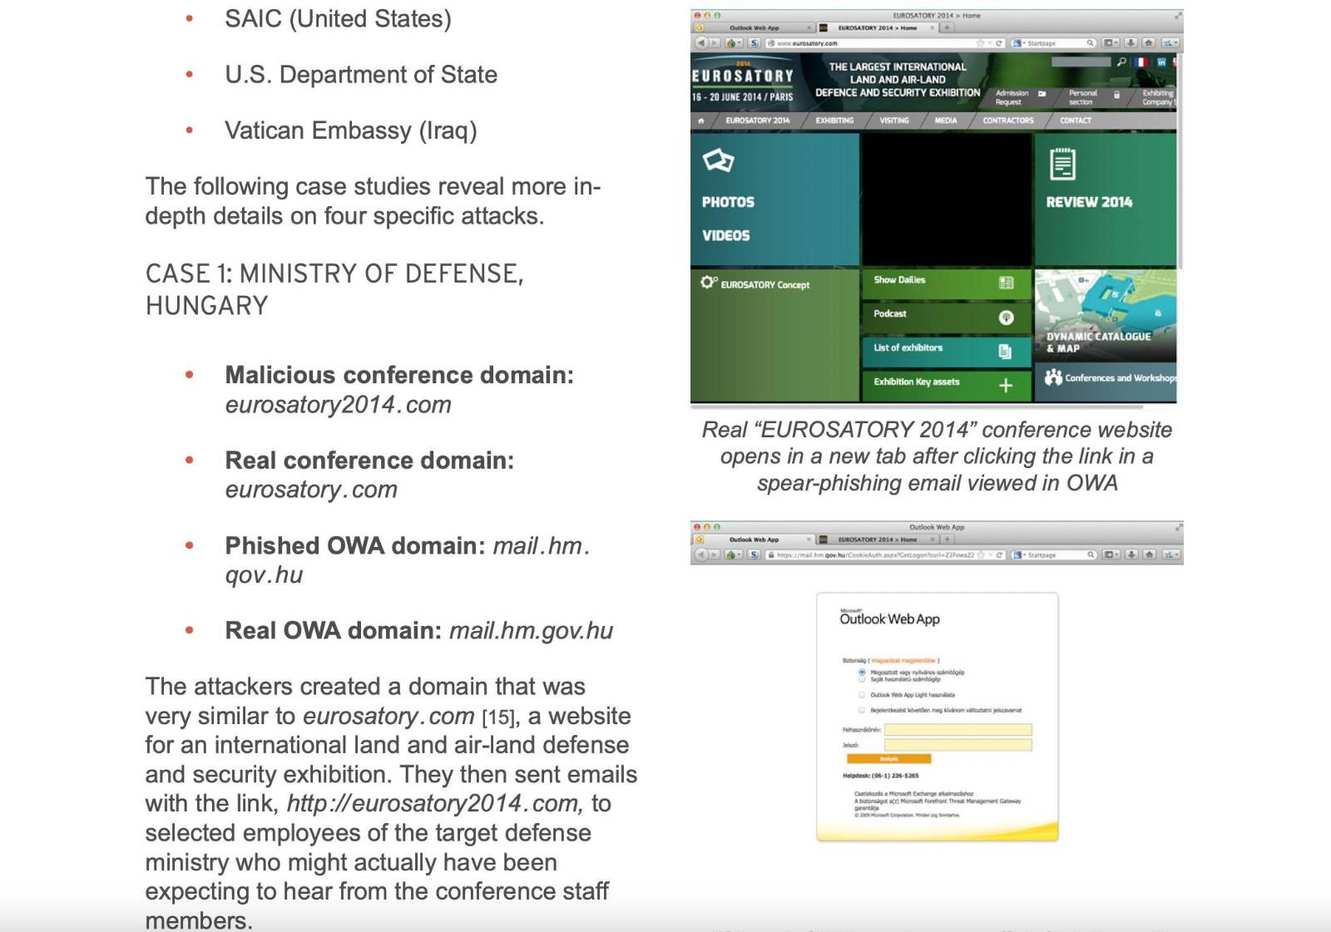Open the bookmarks dropdown in the lower browser toolbar

1111,555
